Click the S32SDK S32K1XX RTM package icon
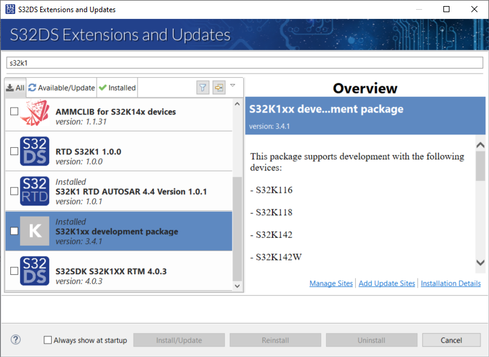Viewport: 489px width, 357px height. (x=35, y=271)
